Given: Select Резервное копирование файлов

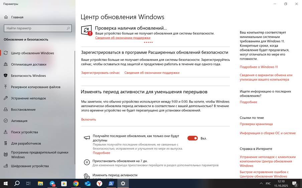Looking at the screenshot, I should [35, 87].
